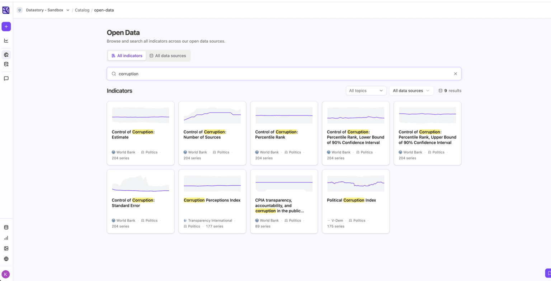Click the Datastory leaf logo

pyautogui.click(x=6, y=10)
